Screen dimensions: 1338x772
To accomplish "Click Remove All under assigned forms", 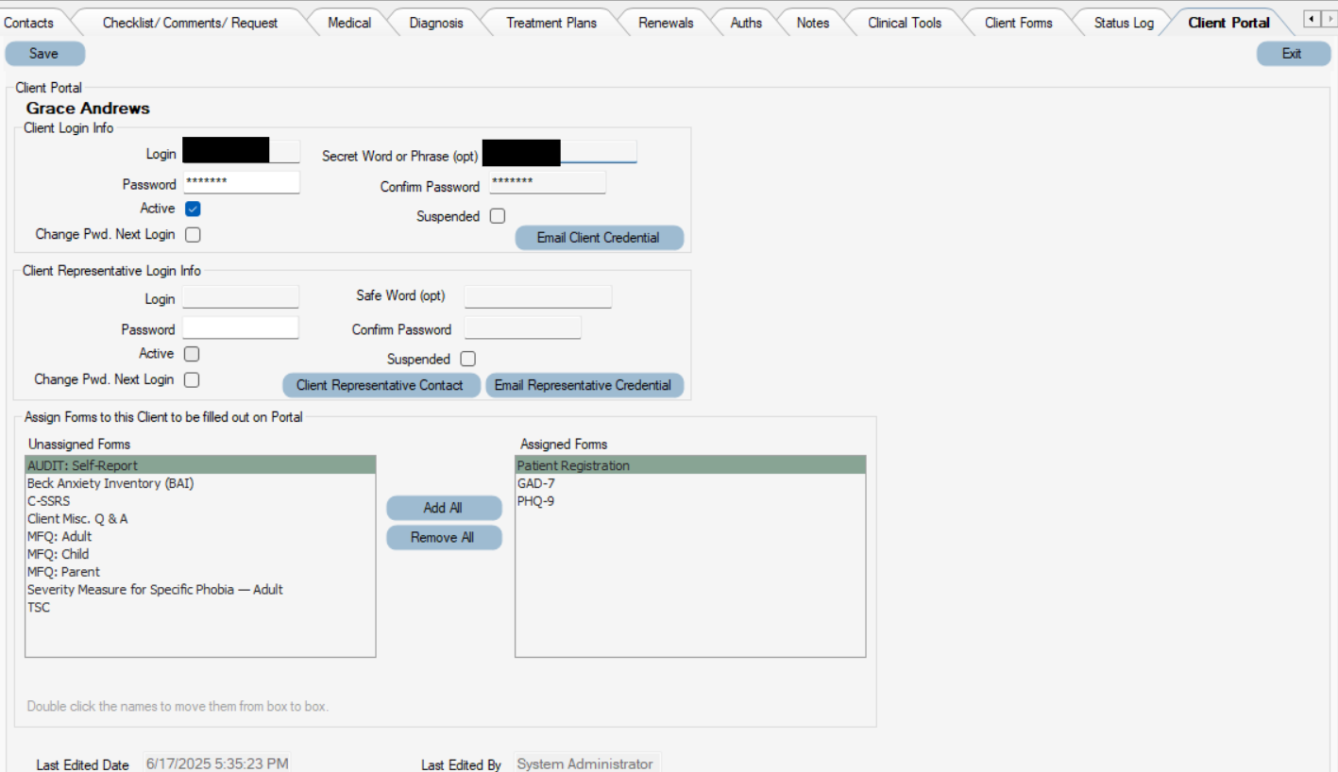I will 444,537.
